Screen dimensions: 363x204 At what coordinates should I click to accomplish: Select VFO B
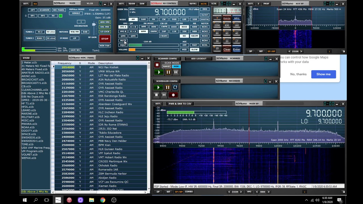pyautogui.click(x=123, y=31)
